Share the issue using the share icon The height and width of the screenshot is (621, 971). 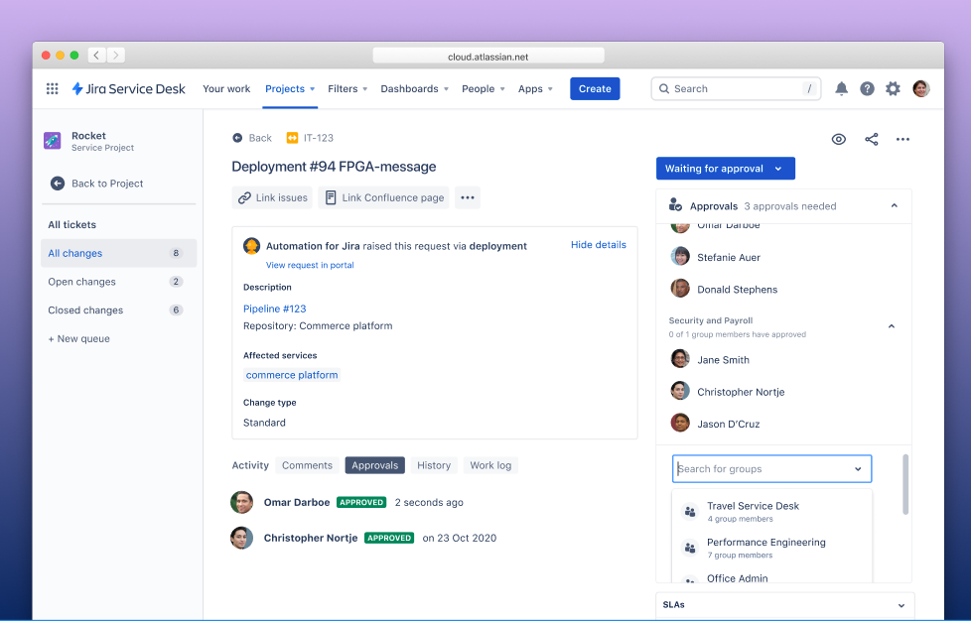pos(871,139)
